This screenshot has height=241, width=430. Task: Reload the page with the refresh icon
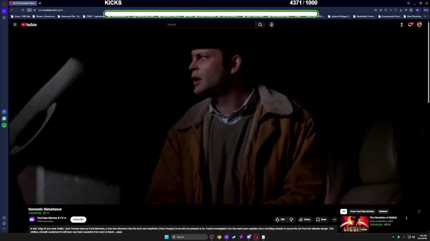[23, 10]
